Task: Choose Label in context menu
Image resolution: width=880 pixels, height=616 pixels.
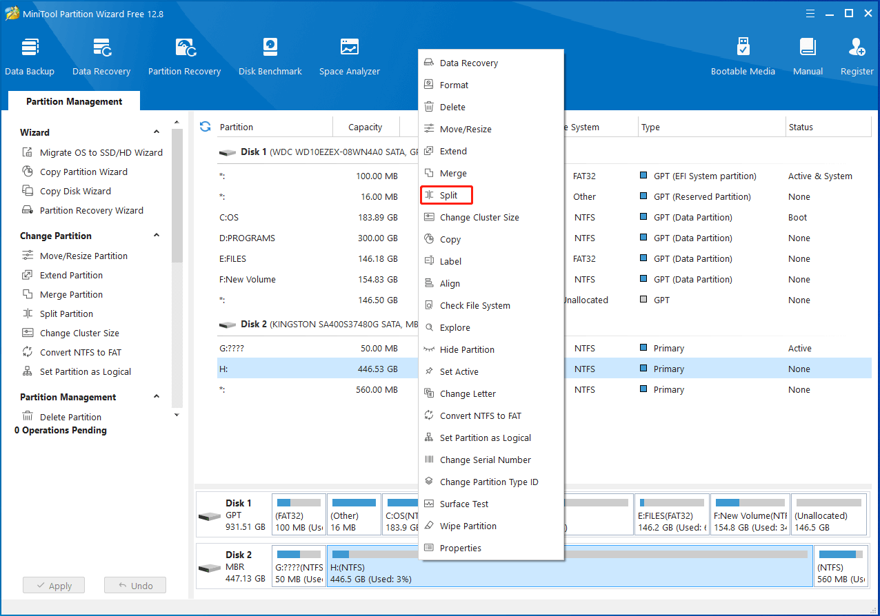Action: coord(491,261)
